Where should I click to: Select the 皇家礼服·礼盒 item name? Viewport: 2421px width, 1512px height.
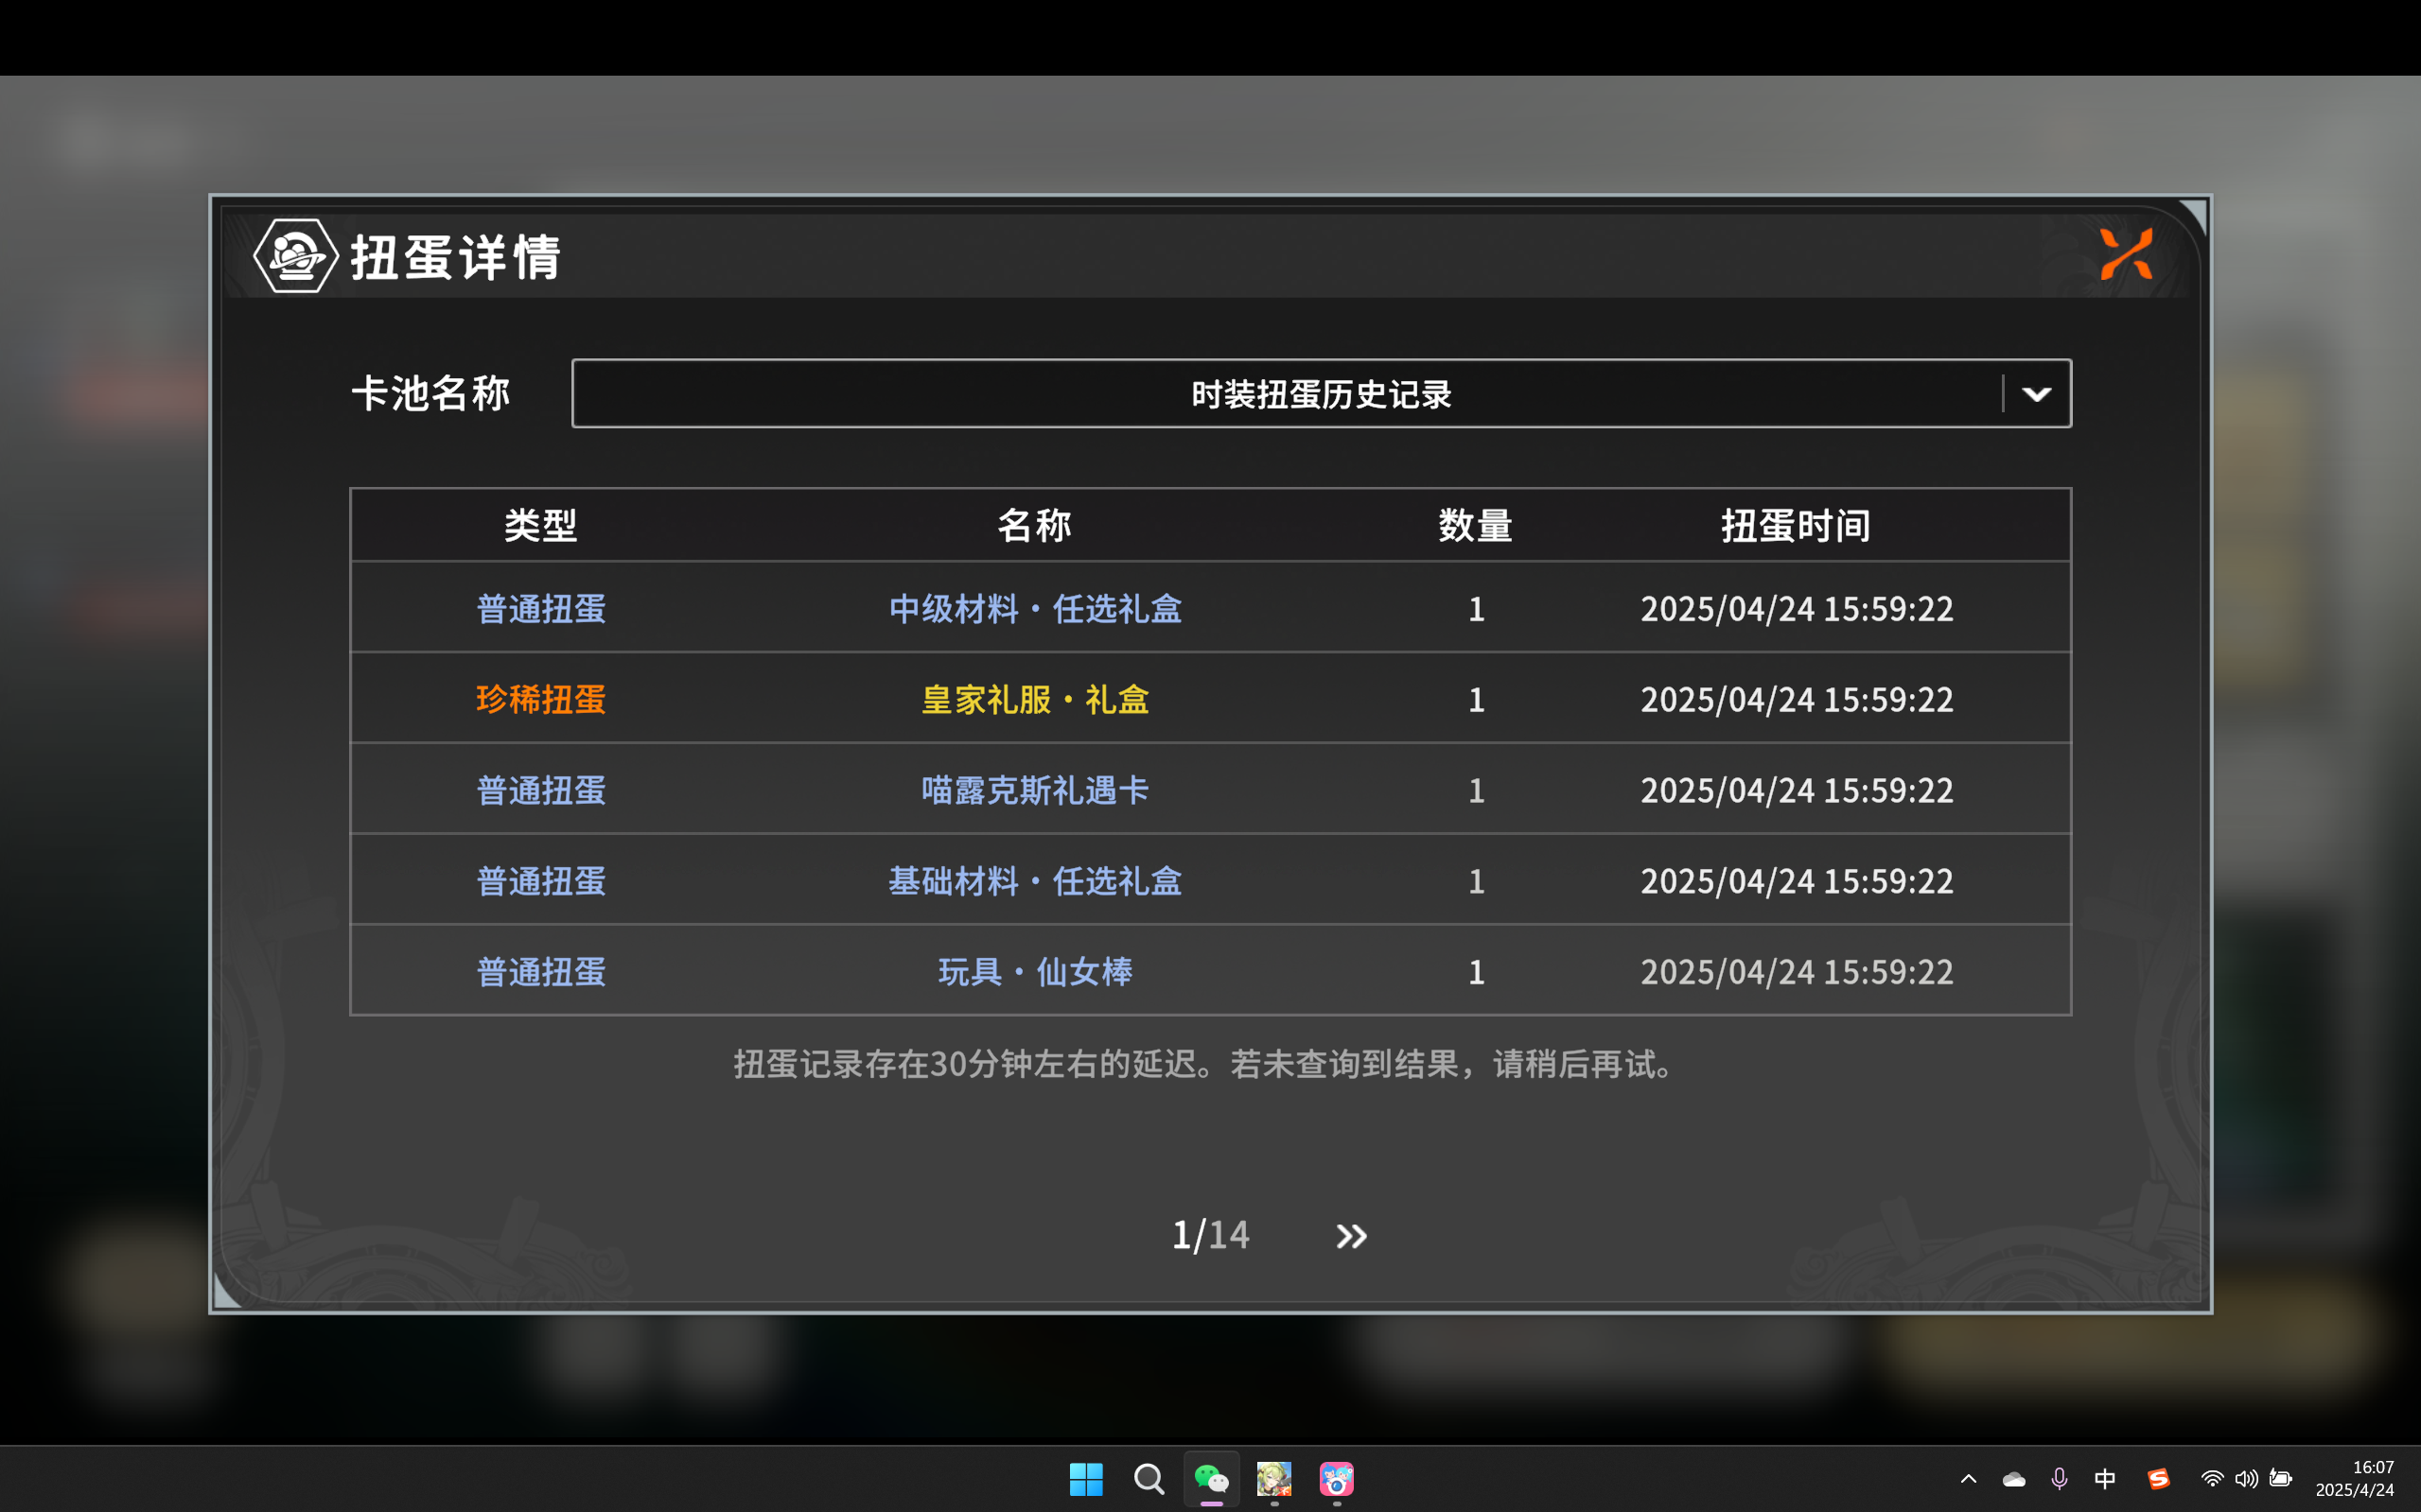pyautogui.click(x=1035, y=699)
